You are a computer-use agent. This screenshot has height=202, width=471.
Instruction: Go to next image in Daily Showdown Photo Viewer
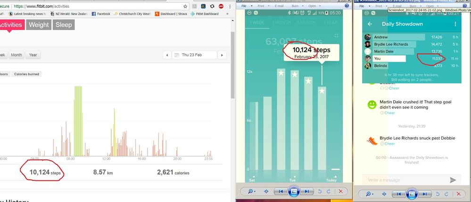(x=424, y=194)
